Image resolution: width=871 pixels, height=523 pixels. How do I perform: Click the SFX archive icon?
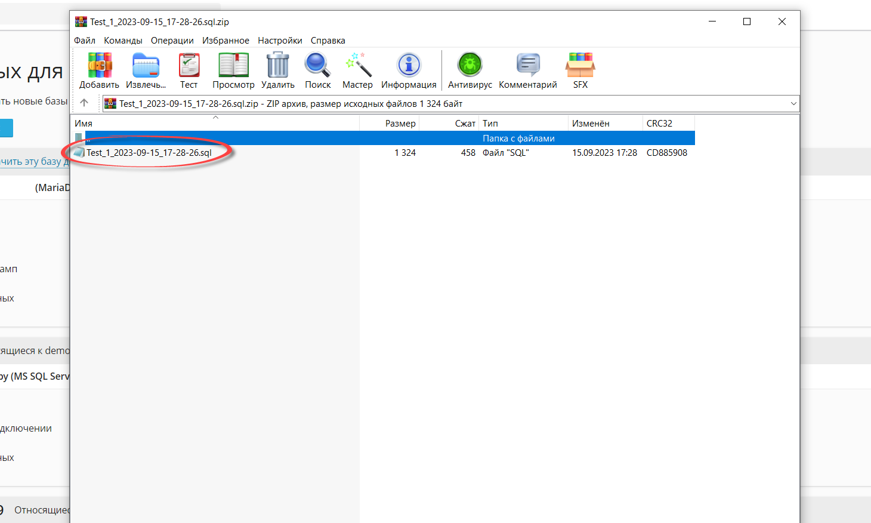[580, 66]
